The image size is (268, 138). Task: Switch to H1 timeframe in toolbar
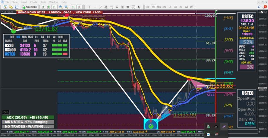170,7
